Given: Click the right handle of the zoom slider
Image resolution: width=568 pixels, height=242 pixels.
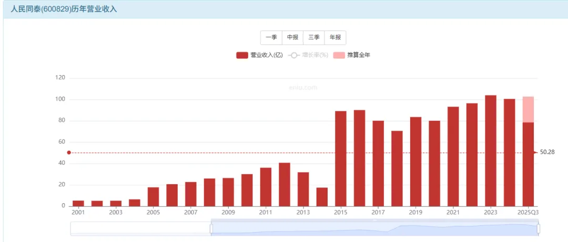Looking at the screenshot, I should (539, 229).
